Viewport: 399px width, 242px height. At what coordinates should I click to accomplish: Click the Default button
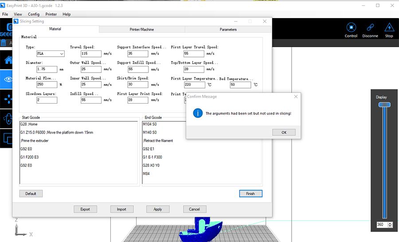pyautogui.click(x=31, y=193)
